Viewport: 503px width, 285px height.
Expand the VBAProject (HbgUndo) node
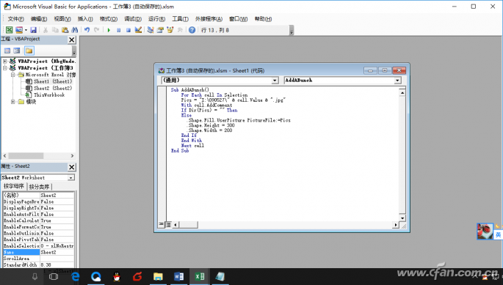point(5,61)
